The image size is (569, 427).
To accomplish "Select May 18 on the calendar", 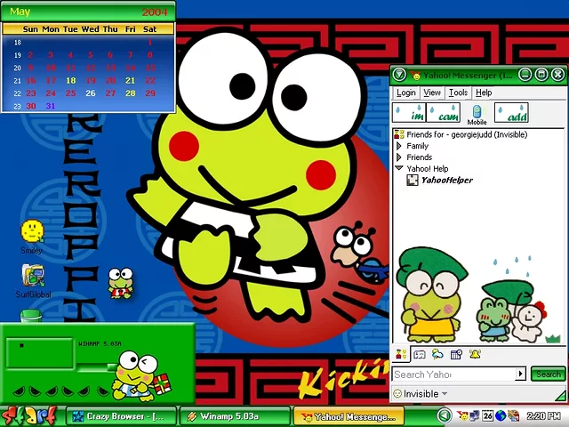I will click(x=71, y=81).
